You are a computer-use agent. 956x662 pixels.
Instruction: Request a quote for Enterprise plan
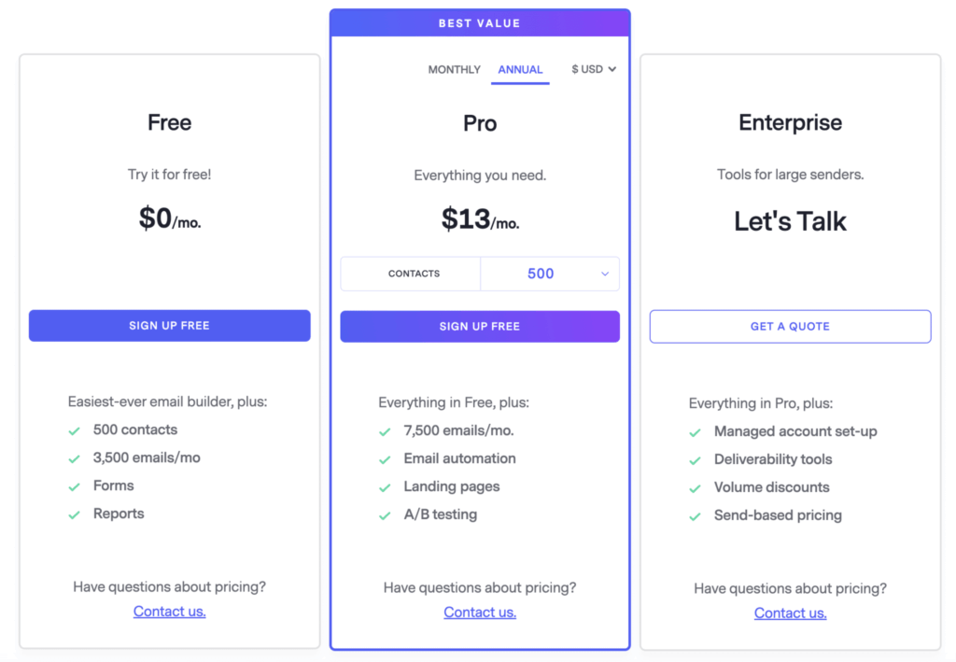(790, 326)
